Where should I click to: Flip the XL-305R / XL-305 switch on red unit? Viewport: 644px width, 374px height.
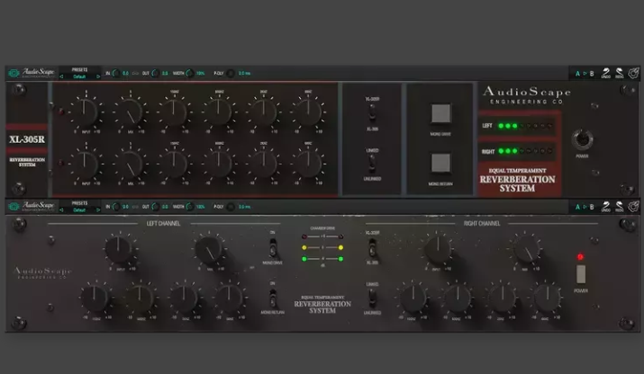coord(372,113)
